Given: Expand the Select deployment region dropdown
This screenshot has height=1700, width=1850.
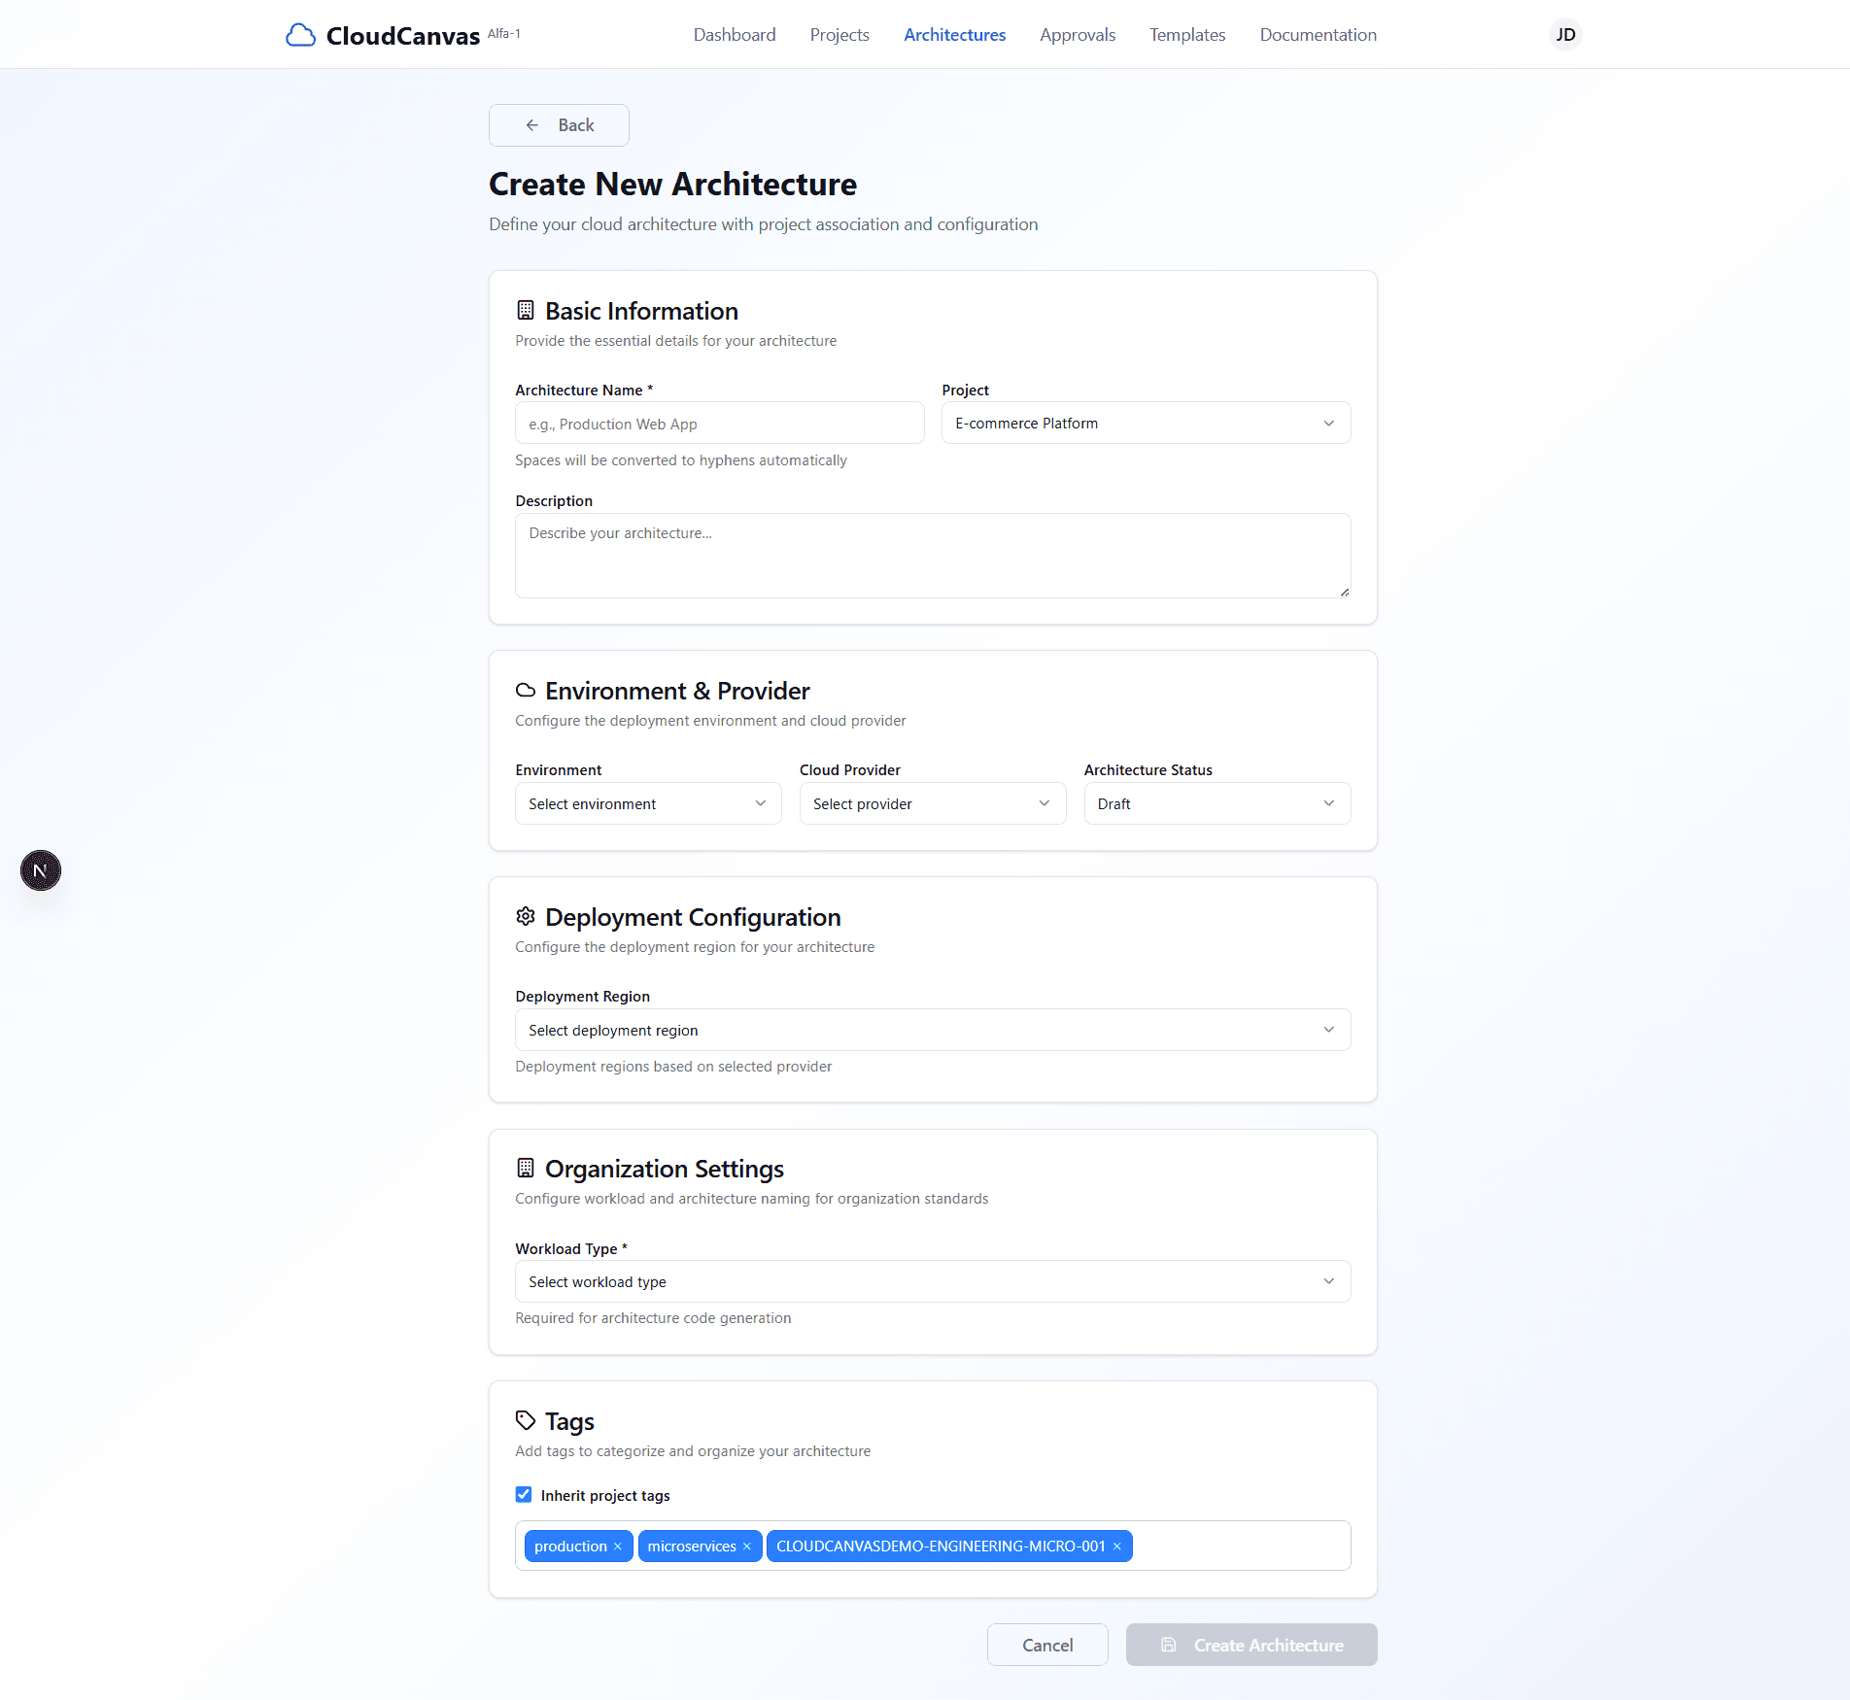Looking at the screenshot, I should [x=932, y=1031].
